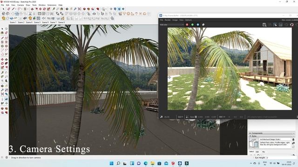Image resolution: width=298 pixels, height=167 pixels.
Task: Activate Zoom Extents in top toolbar
Action: [x=79, y=9]
